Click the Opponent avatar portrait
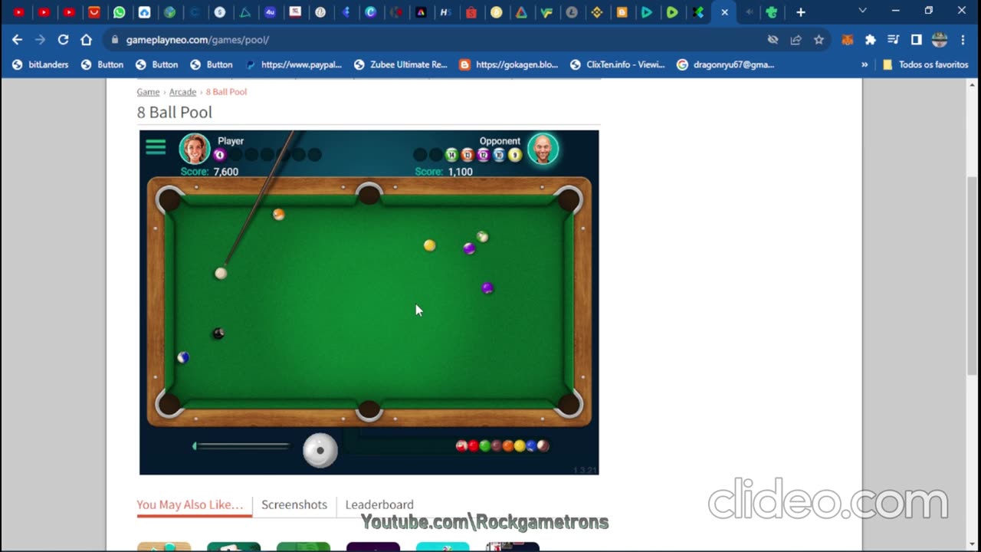This screenshot has width=981, height=552. pyautogui.click(x=543, y=149)
